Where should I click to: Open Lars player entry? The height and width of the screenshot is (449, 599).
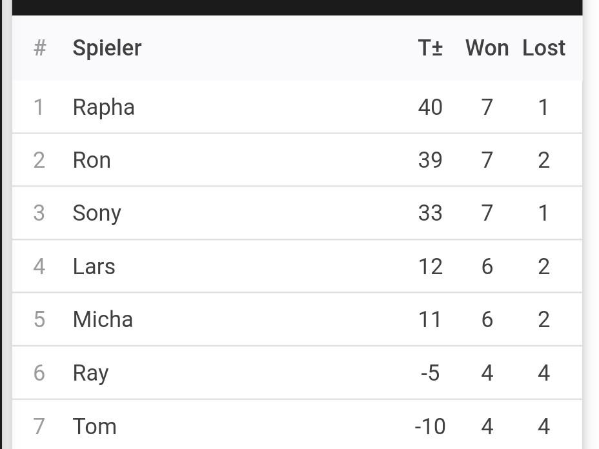[x=94, y=266]
